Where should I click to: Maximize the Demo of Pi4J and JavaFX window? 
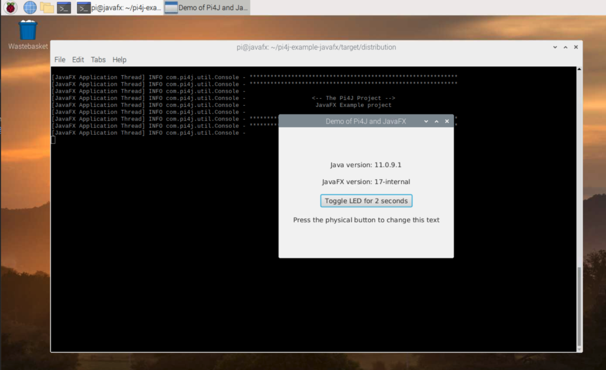coord(436,121)
